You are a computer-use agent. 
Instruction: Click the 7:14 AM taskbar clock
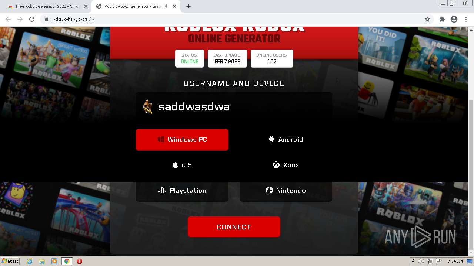click(x=455, y=261)
